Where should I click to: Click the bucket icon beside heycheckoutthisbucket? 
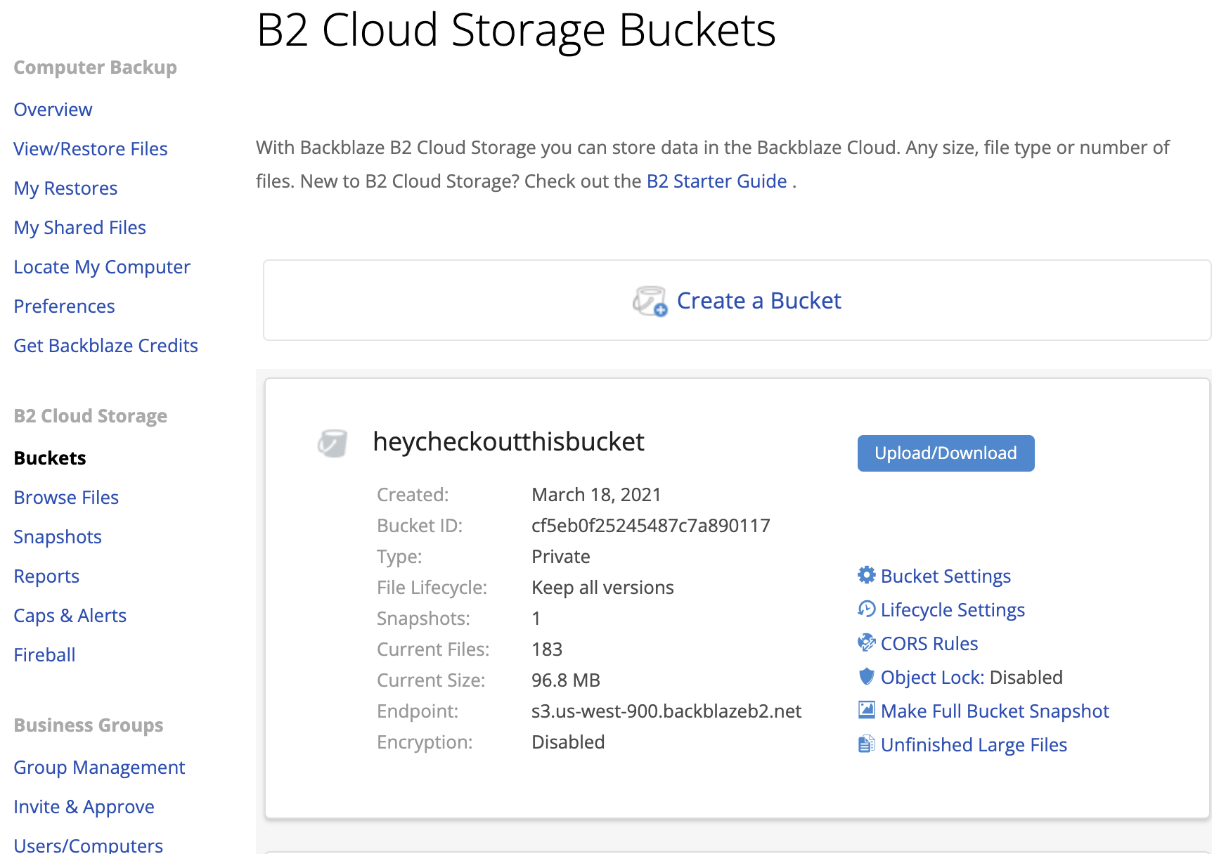point(332,443)
